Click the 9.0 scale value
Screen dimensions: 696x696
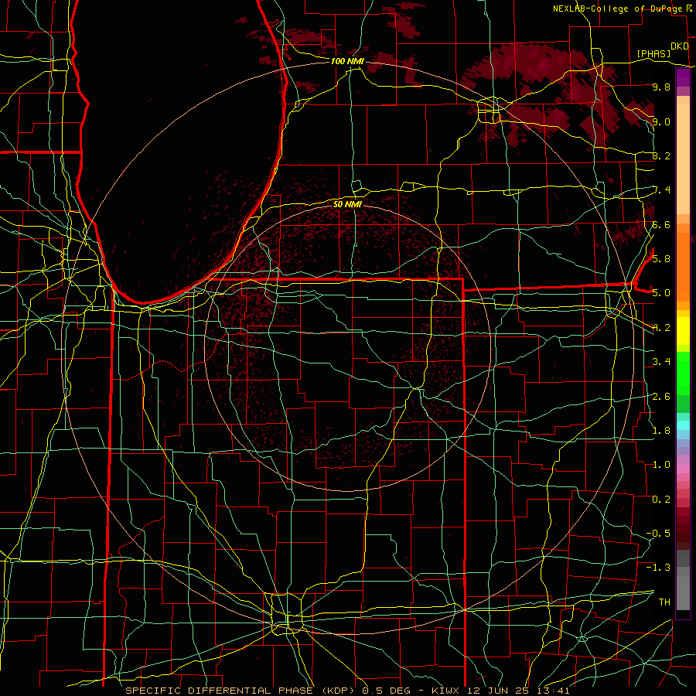[x=661, y=121]
